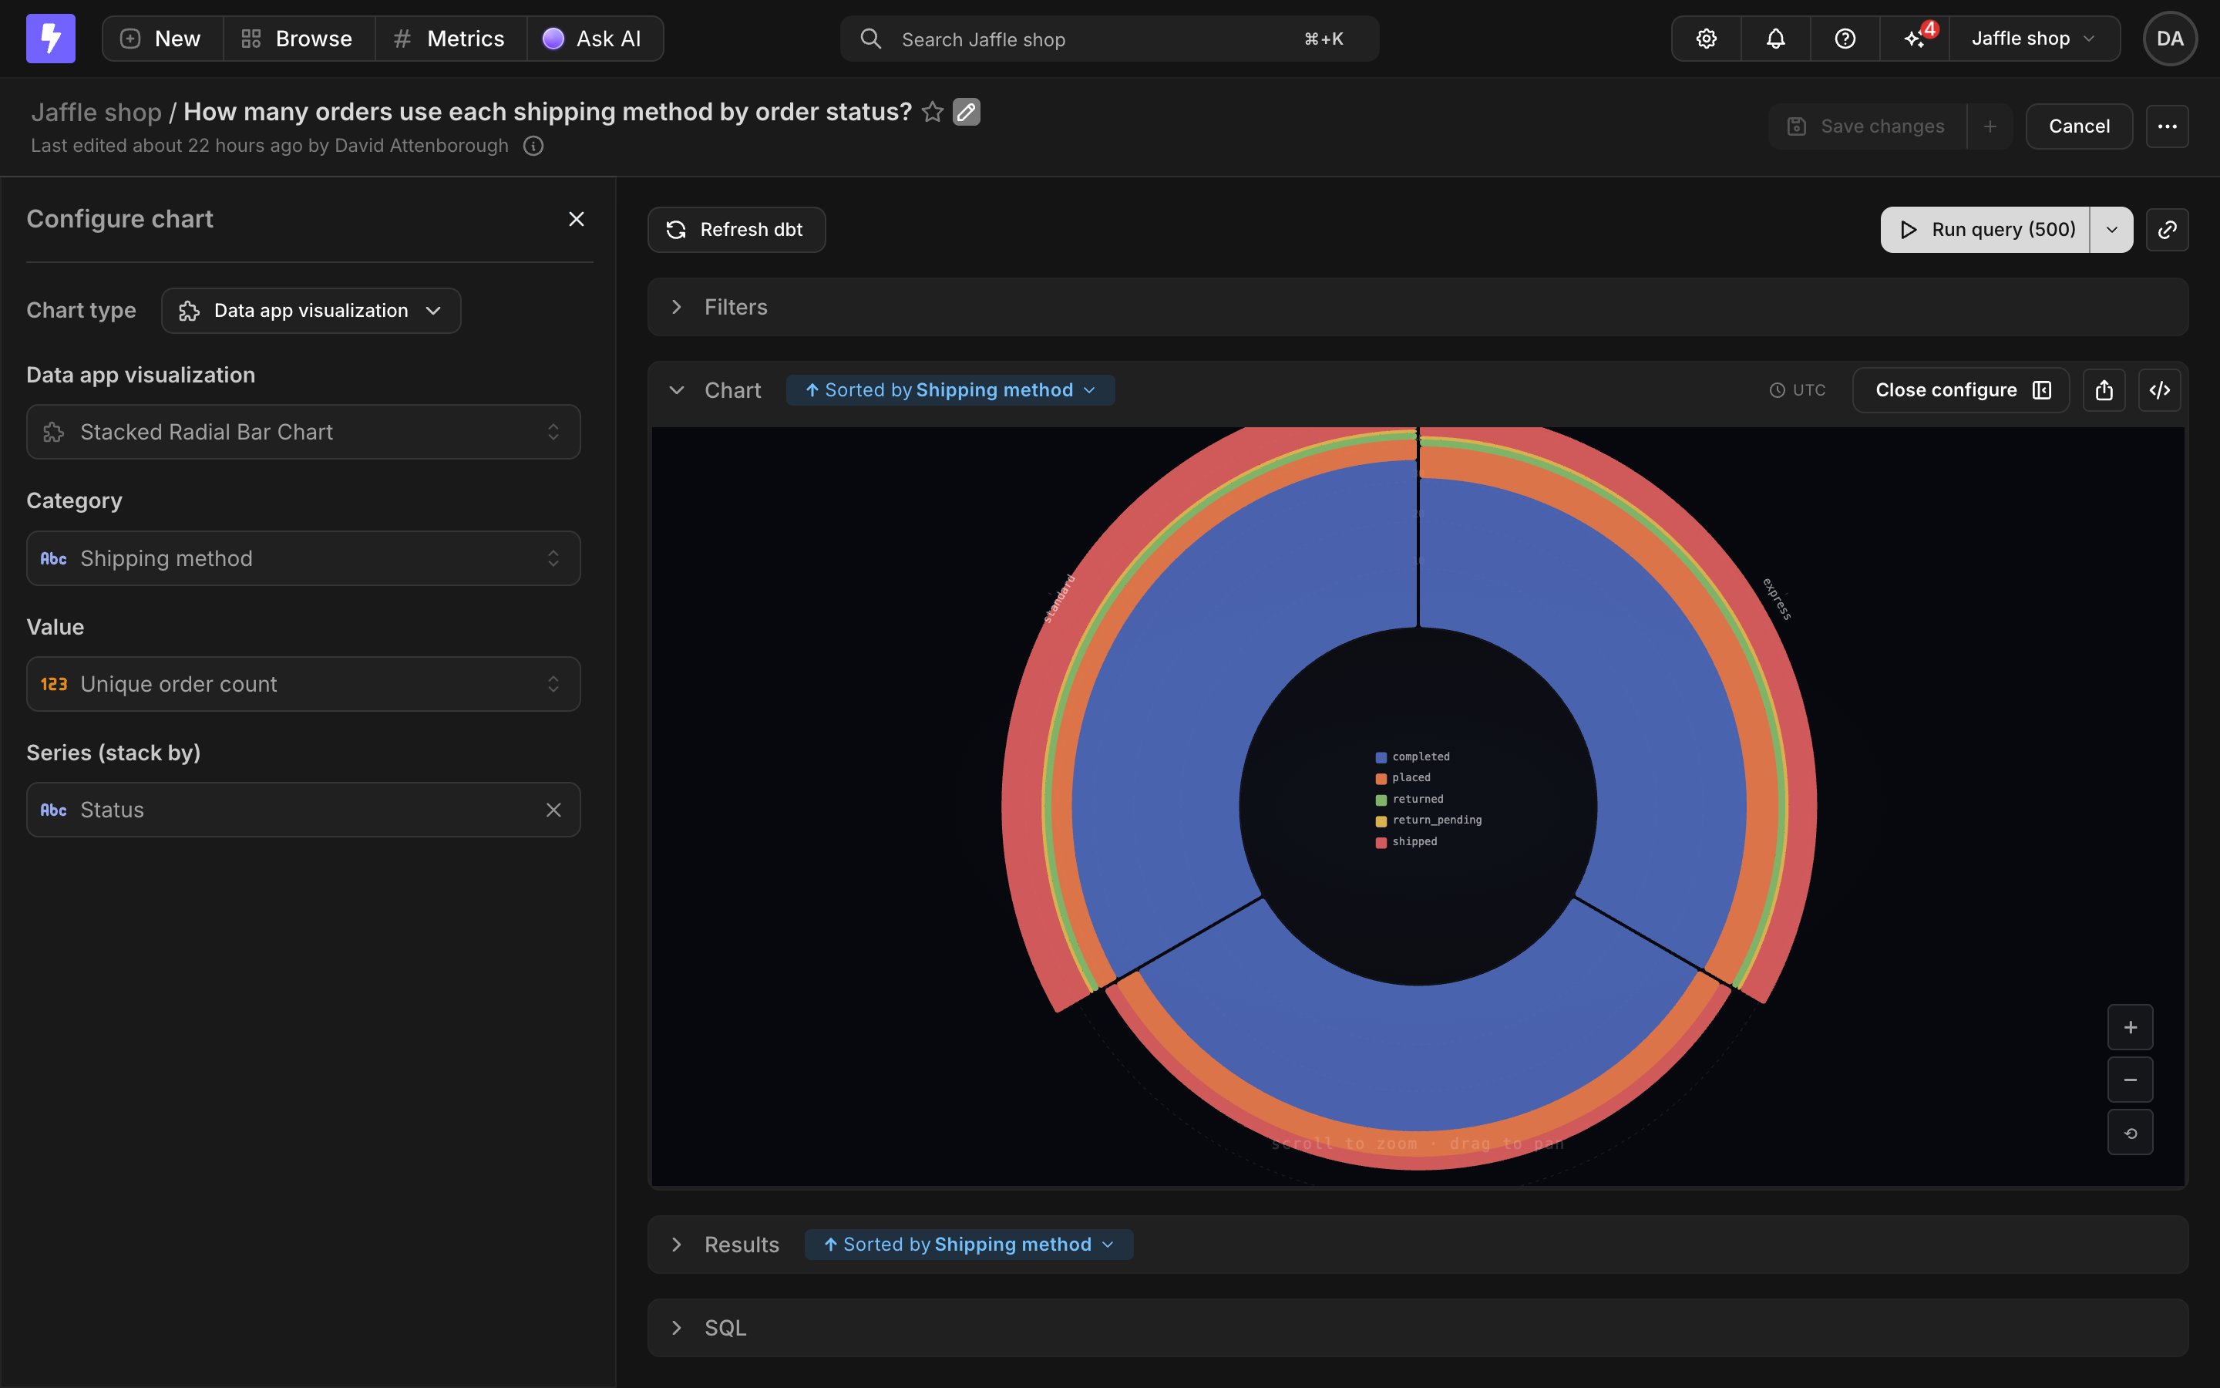Favorite the chart with star icon

(932, 112)
